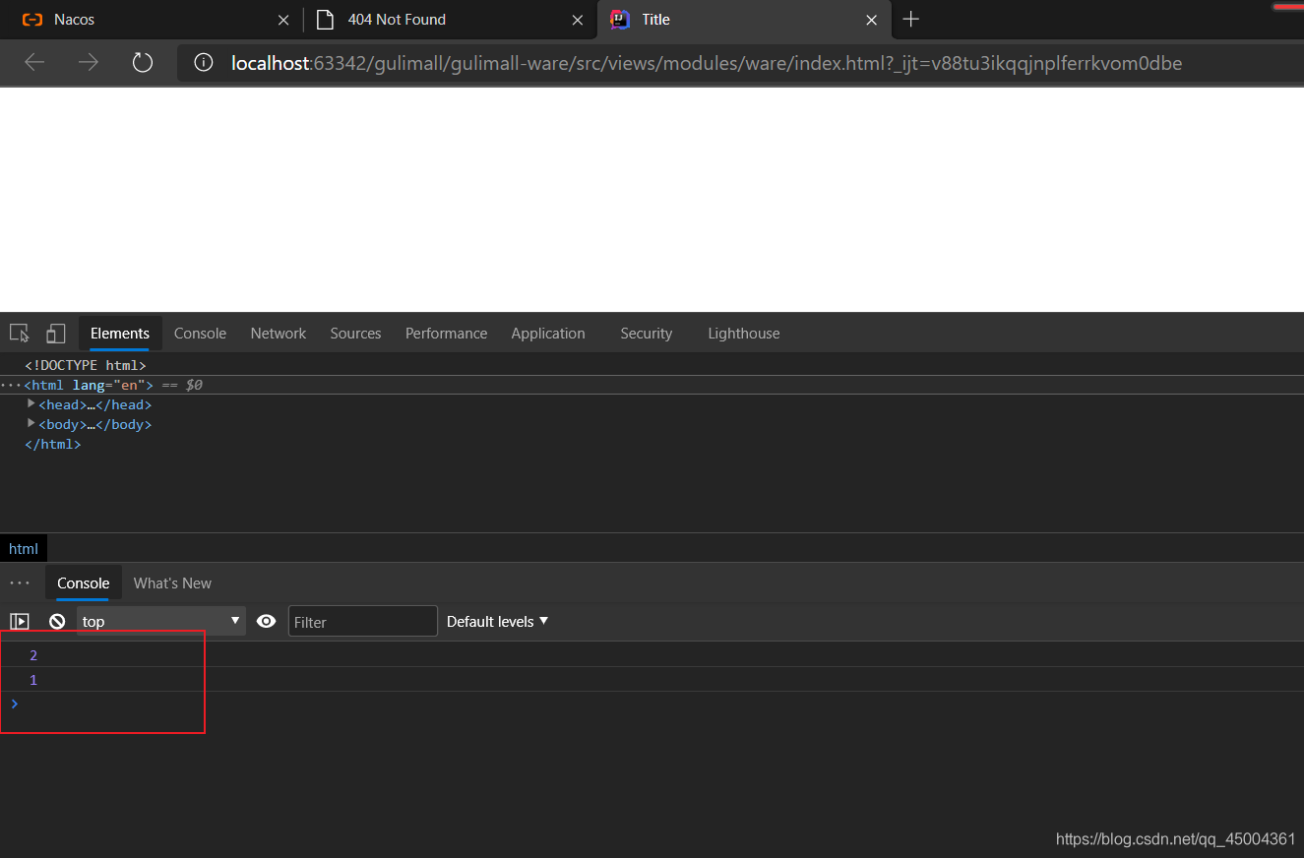1304x858 pixels.
Task: Open the Lighthouse DevTools tab
Action: point(744,334)
